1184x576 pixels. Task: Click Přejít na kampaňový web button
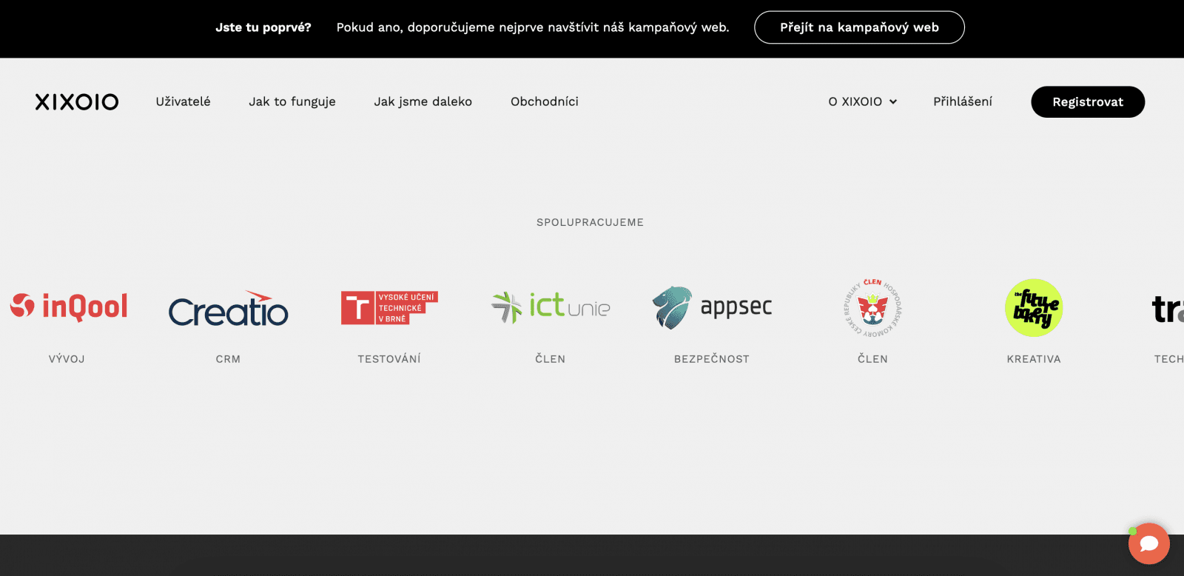pos(859,27)
